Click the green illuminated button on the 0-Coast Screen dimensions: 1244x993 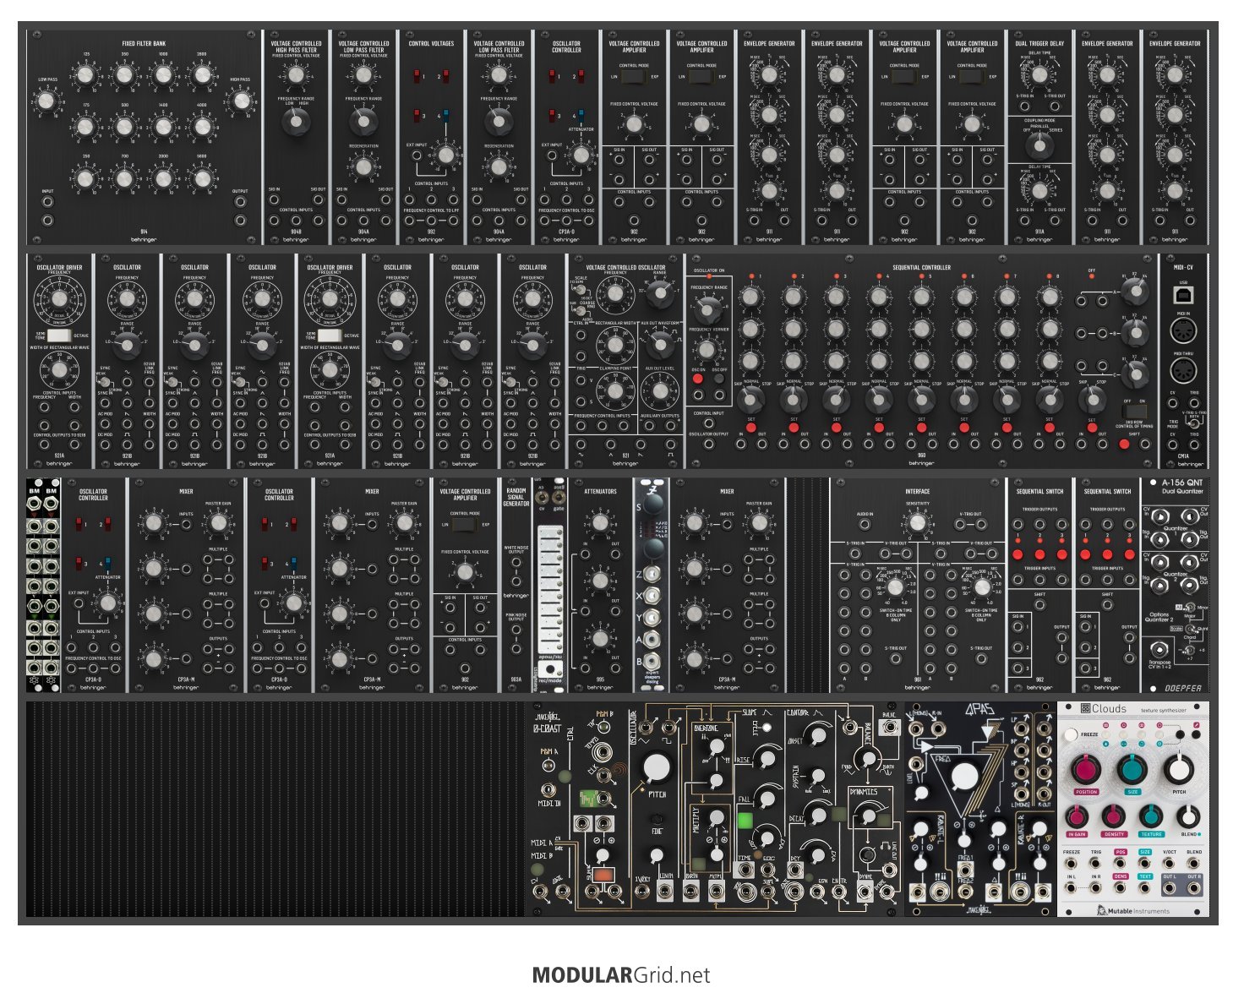745,820
